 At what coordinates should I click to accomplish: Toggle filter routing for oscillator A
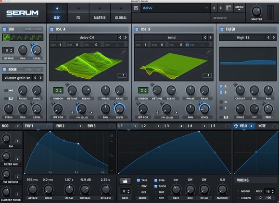pos(221,86)
